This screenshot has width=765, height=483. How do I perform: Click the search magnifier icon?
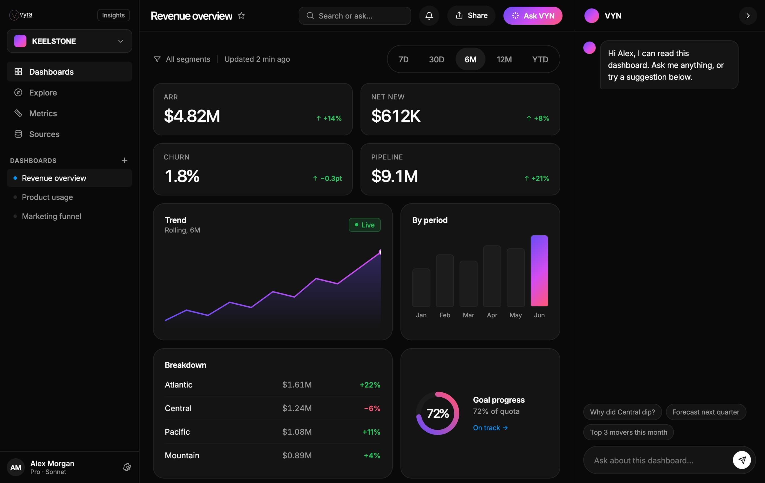[310, 15]
